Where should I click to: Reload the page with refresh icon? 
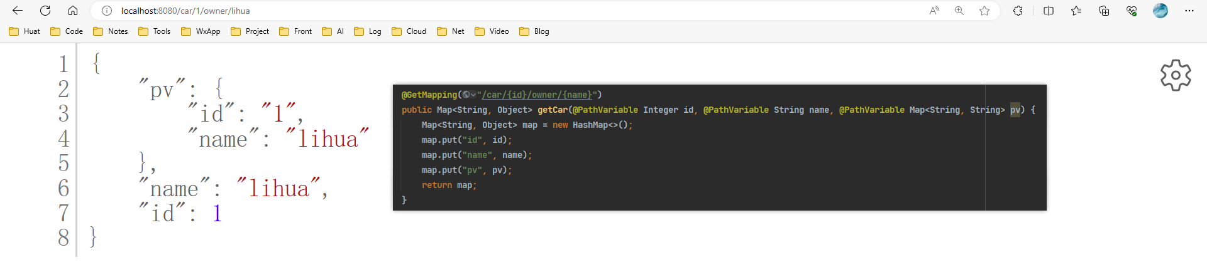click(x=45, y=11)
